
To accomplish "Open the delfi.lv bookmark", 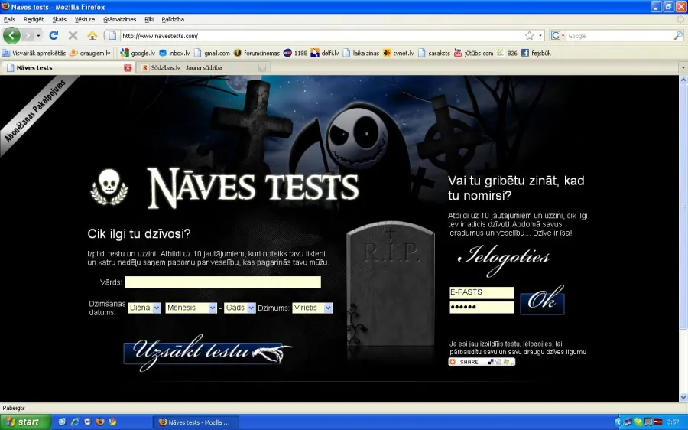I will 325,53.
